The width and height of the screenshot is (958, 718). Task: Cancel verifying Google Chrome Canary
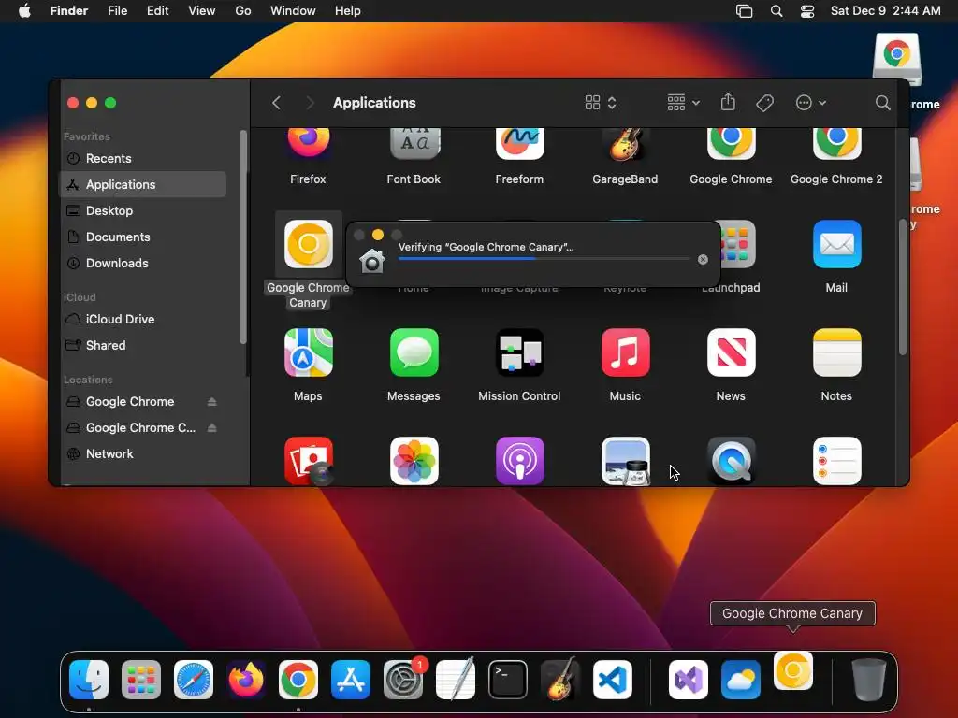click(x=703, y=260)
